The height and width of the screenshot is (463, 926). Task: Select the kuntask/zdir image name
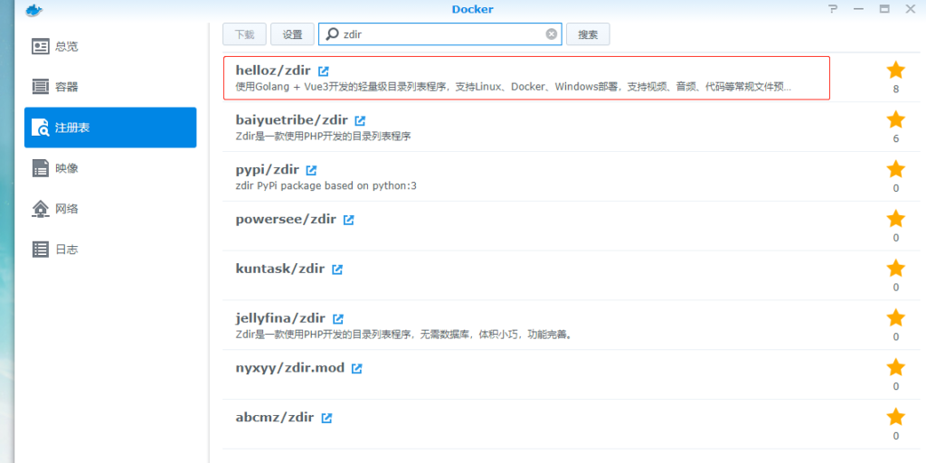280,269
